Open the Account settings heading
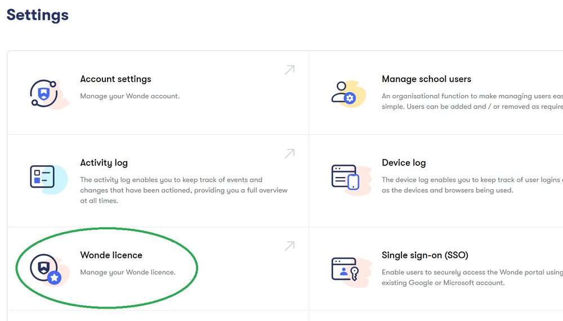563x321 pixels. [115, 79]
